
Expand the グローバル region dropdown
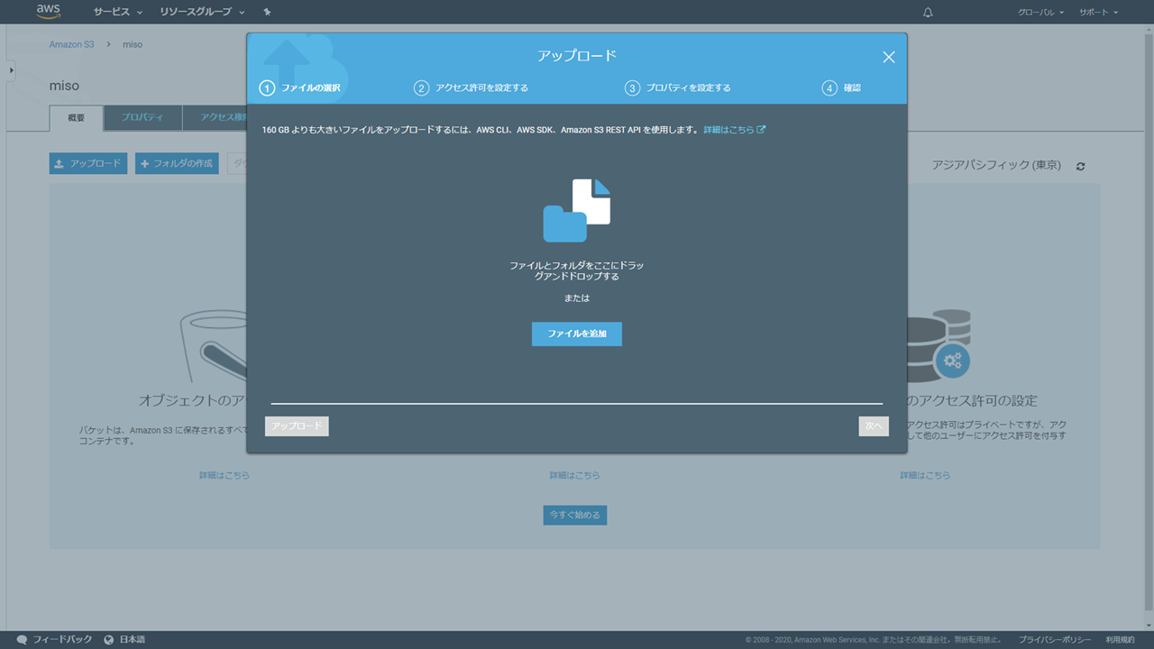1041,13
